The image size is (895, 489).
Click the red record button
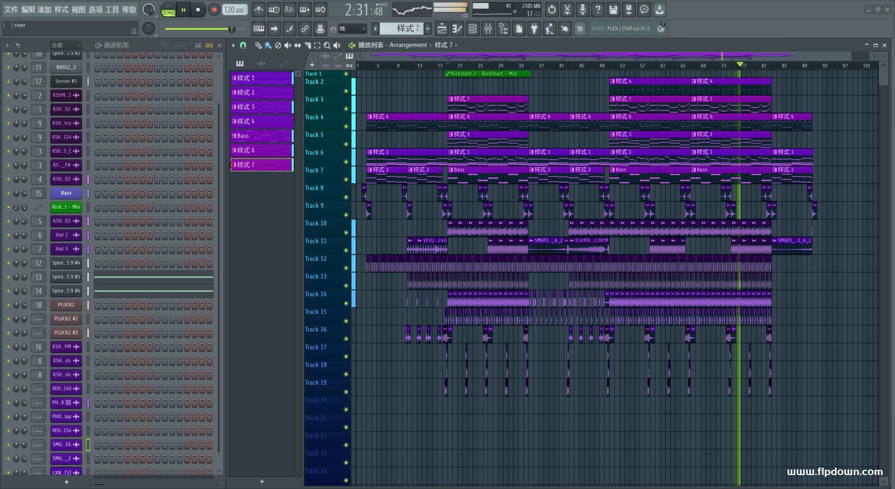coord(214,9)
